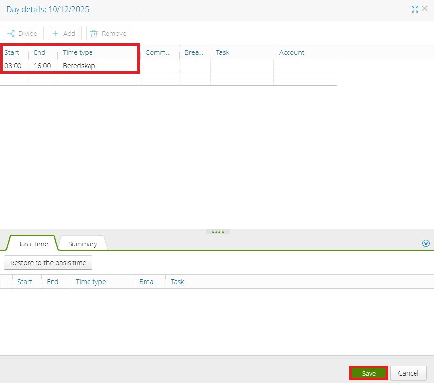Click the empty Account cell in first row
434x383 pixels.
(x=305, y=66)
